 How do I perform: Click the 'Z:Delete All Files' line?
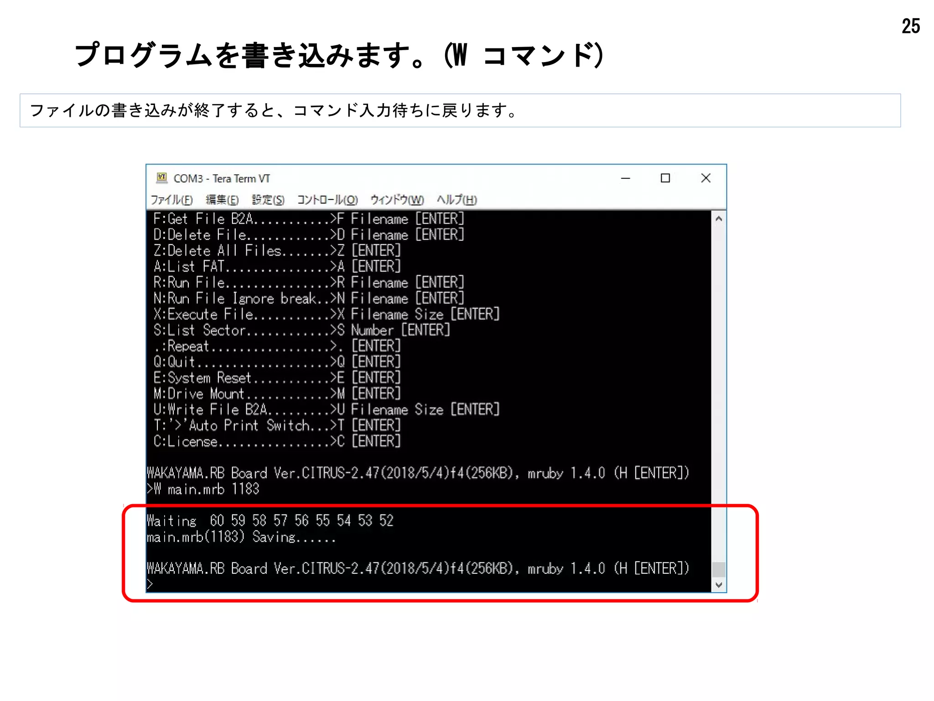click(x=277, y=251)
